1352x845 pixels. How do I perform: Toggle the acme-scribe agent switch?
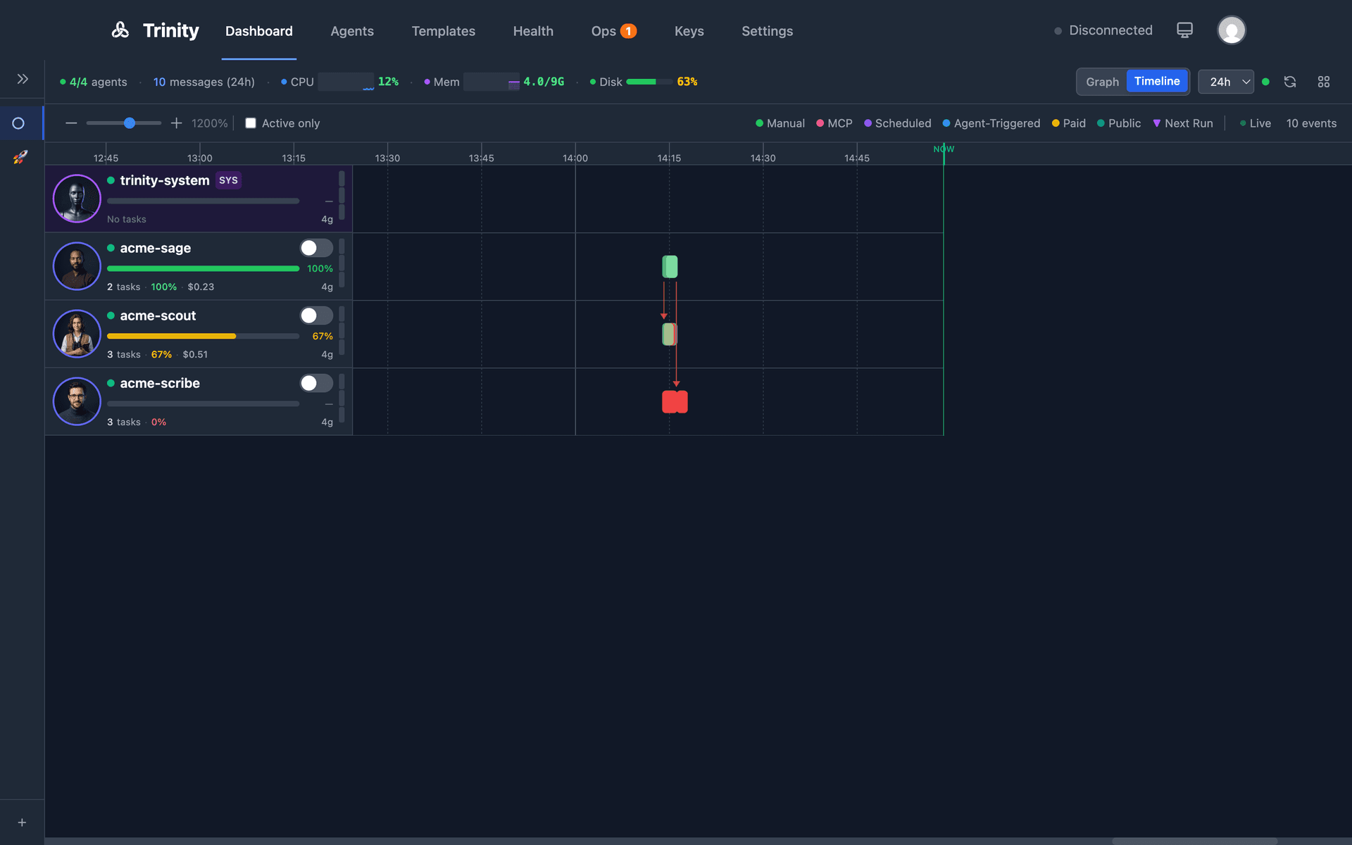(x=316, y=382)
